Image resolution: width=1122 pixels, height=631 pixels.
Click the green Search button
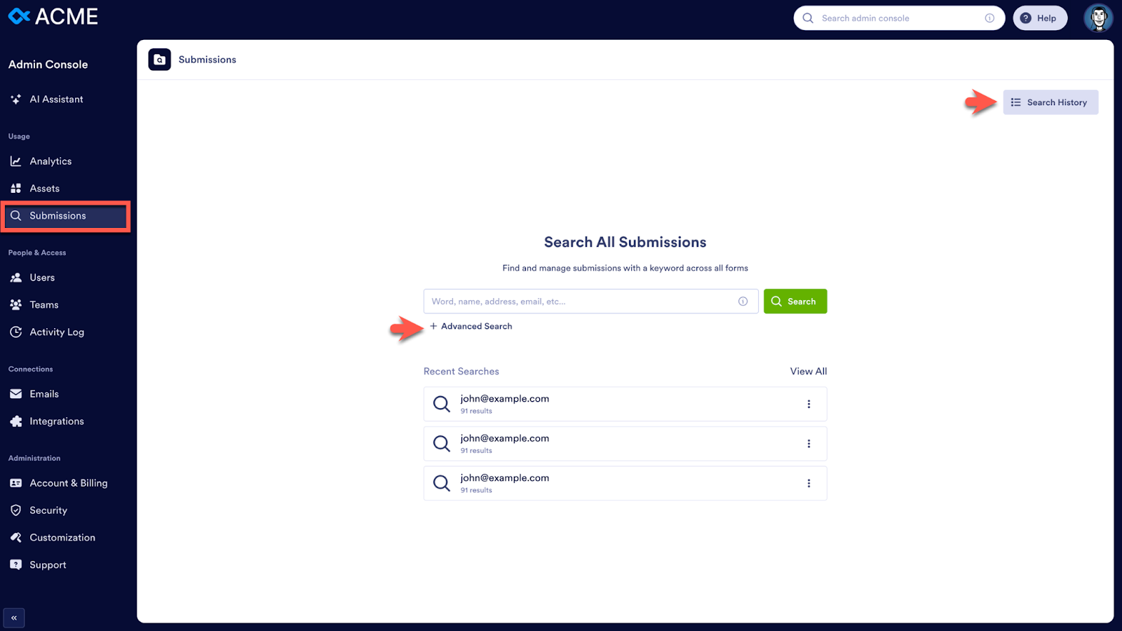pyautogui.click(x=795, y=301)
